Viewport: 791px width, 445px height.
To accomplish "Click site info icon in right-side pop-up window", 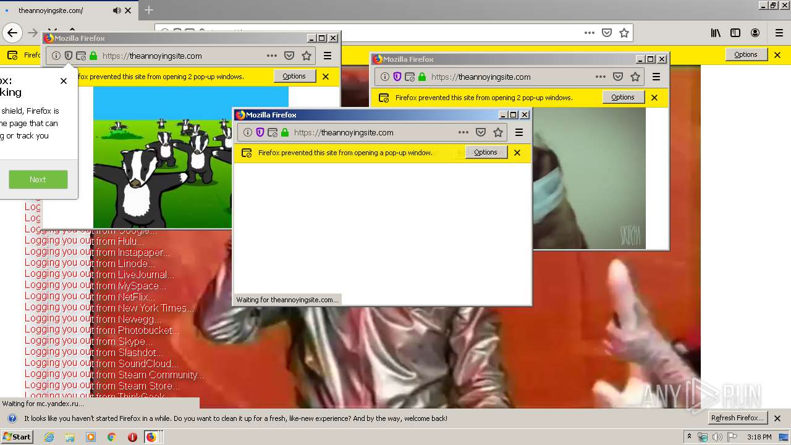I will [x=385, y=77].
